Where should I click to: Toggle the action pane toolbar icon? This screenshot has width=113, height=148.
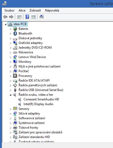click(x=33, y=17)
